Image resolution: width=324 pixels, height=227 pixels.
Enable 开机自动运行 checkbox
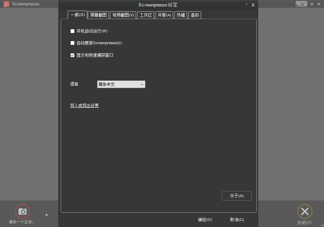click(72, 31)
